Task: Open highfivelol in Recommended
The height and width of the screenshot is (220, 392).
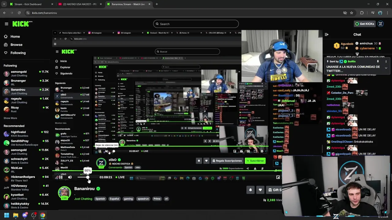Action: pyautogui.click(x=26, y=134)
